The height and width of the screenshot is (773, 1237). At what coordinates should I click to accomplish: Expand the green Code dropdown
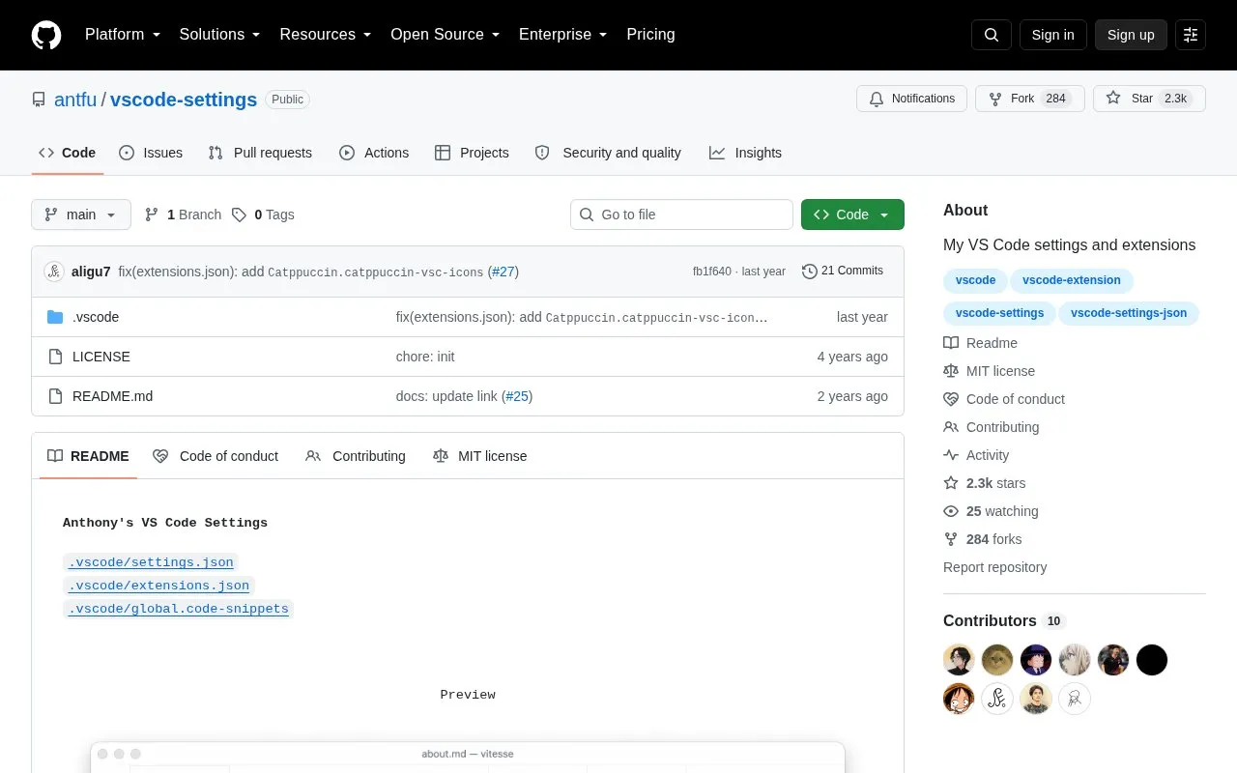tap(852, 215)
